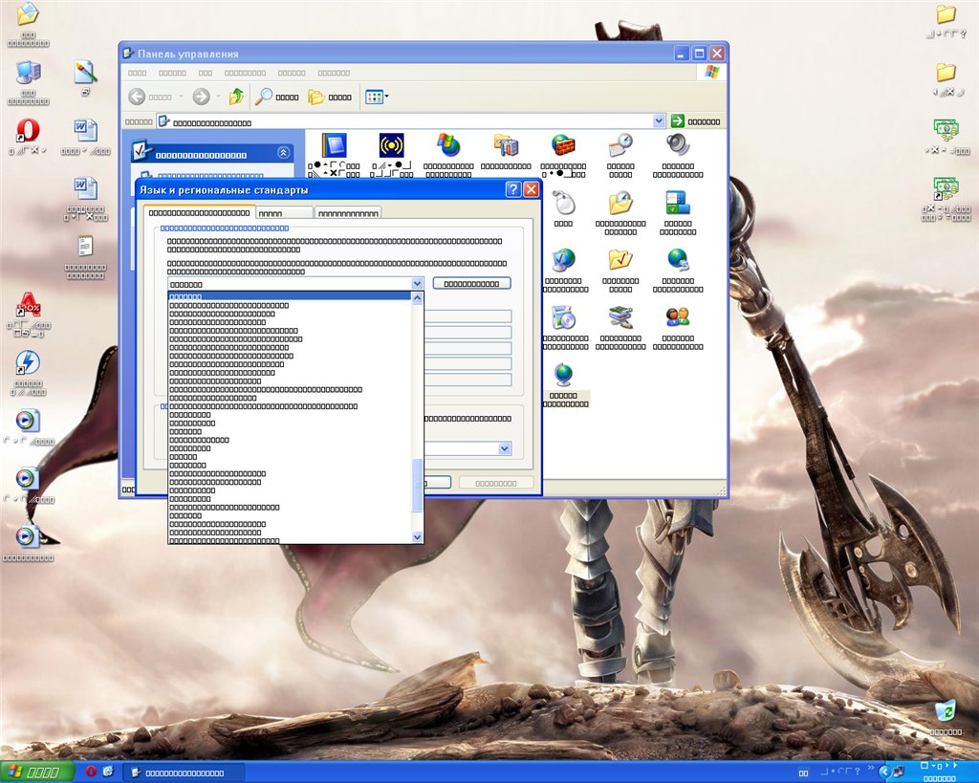Open the Windows Firewall icon in Control Panel
979x783 pixels.
[x=563, y=145]
